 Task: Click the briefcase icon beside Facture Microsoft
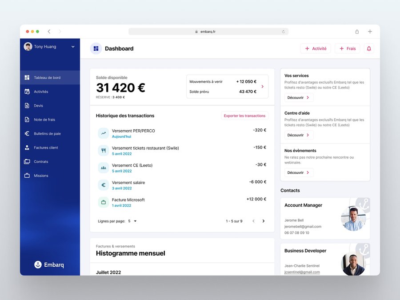tap(104, 202)
